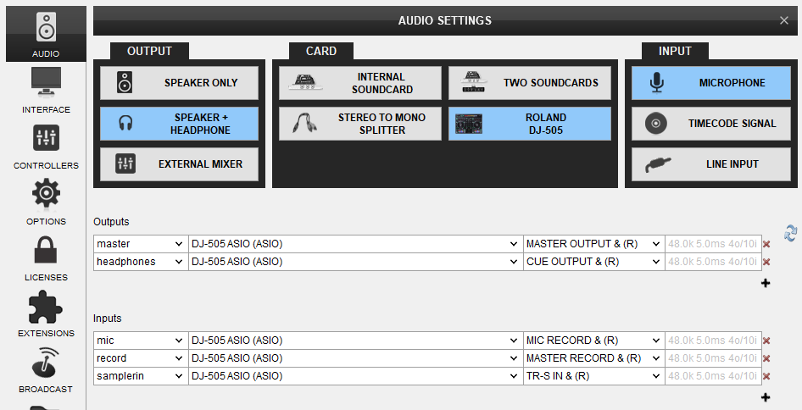This screenshot has height=410, width=802.
Task: Open the Options gear section
Action: (46, 202)
